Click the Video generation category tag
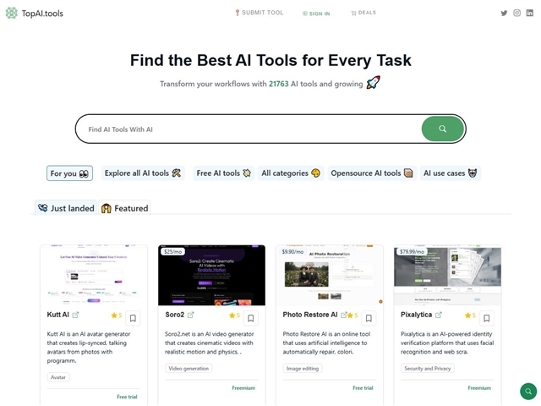This screenshot has height=406, width=541. [x=189, y=369]
